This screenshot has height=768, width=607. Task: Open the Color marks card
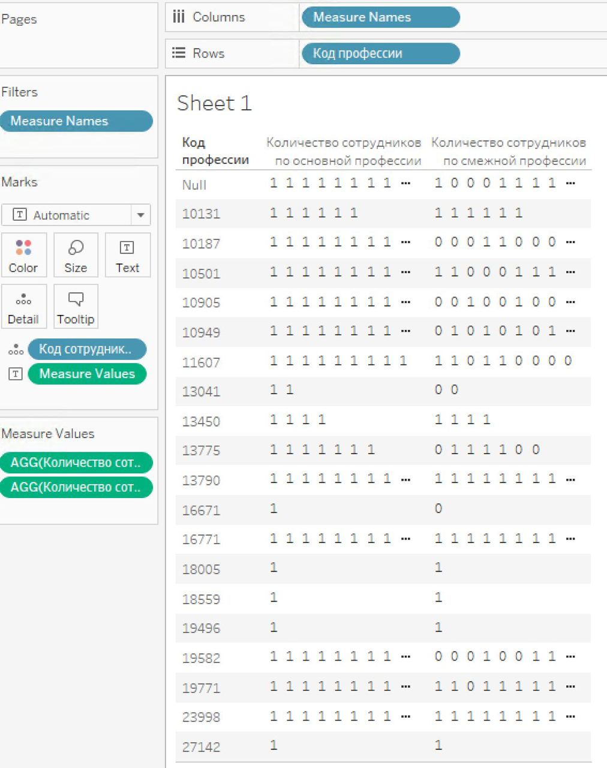(x=23, y=255)
